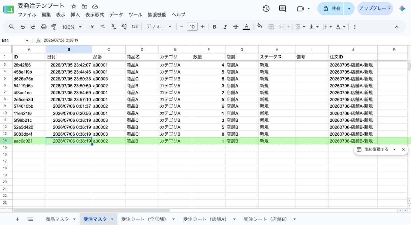Start a video call with camera icon
The height and width of the screenshot is (225, 411).
(301, 9)
